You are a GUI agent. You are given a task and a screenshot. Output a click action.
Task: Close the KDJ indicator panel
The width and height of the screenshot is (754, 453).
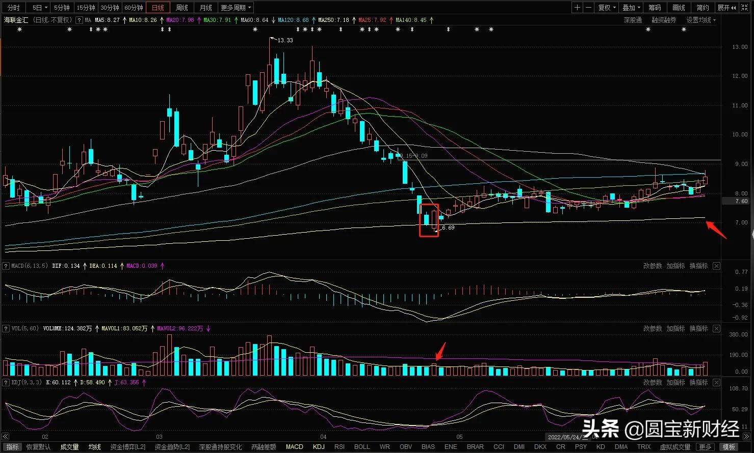(x=716, y=383)
